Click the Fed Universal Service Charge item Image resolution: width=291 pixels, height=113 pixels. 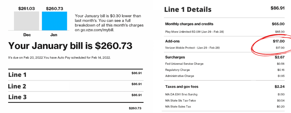coord(184,64)
